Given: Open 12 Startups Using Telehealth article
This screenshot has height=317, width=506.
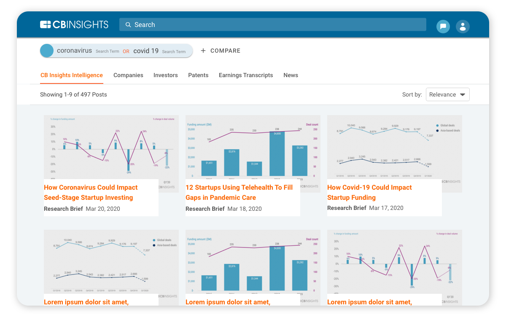Looking at the screenshot, I should pos(239,193).
